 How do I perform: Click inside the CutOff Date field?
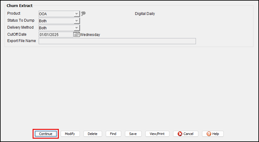56,35
